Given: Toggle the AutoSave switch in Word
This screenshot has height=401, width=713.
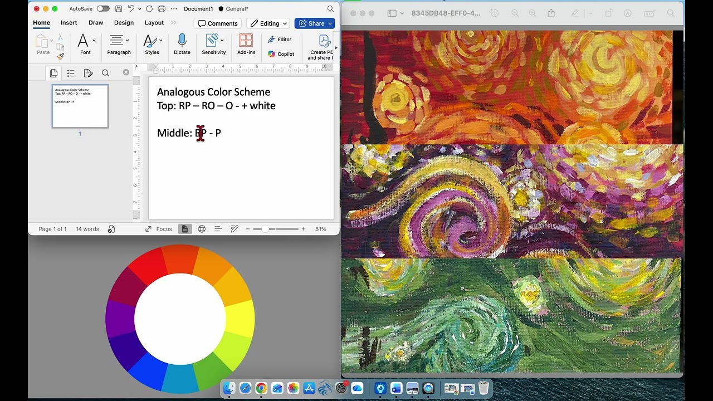Looking at the screenshot, I should [x=103, y=9].
